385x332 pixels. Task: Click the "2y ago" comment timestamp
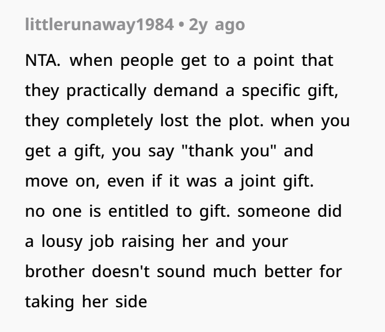(x=217, y=25)
